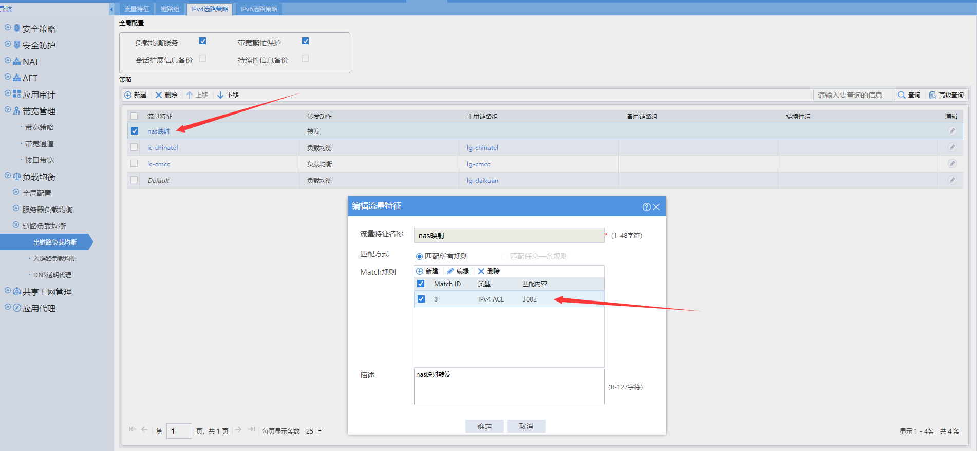This screenshot has height=451, width=977.
Task: Click the new policy plus icon in toolbar
Action: [x=128, y=95]
